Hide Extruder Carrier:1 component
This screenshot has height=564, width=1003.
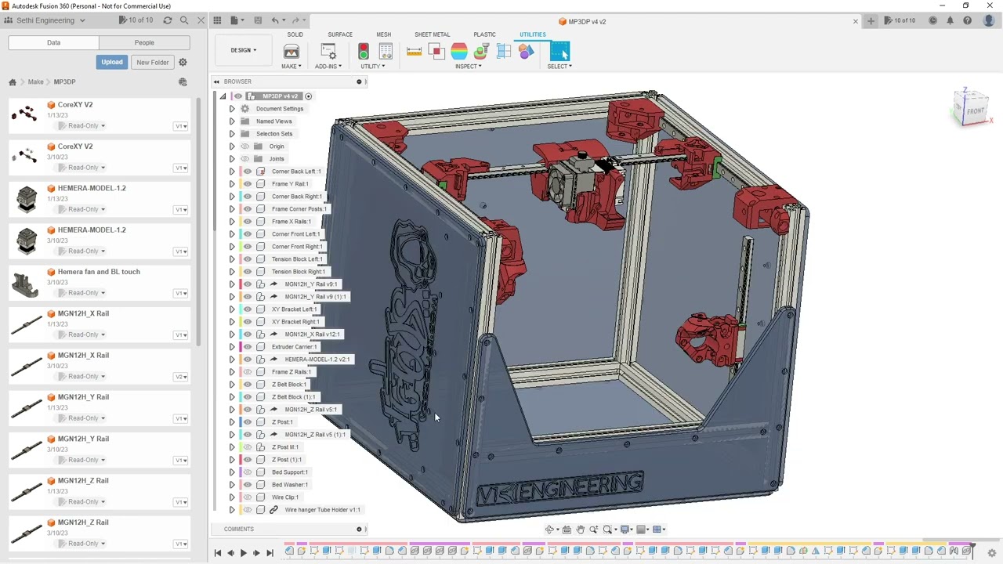pyautogui.click(x=248, y=347)
